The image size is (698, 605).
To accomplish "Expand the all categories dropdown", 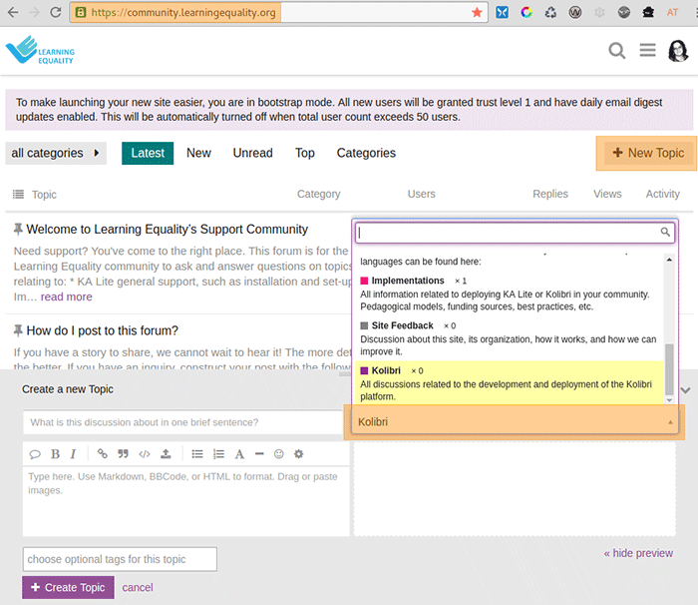I will point(56,153).
